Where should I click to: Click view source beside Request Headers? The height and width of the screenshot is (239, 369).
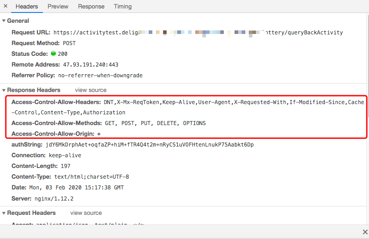pyautogui.click(x=86, y=213)
